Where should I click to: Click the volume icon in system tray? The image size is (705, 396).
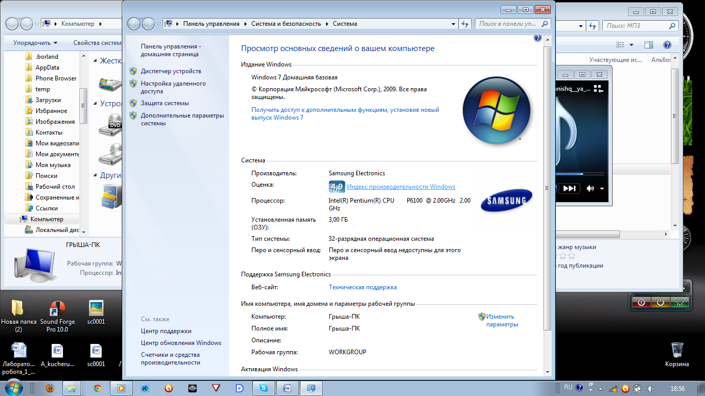click(x=650, y=388)
